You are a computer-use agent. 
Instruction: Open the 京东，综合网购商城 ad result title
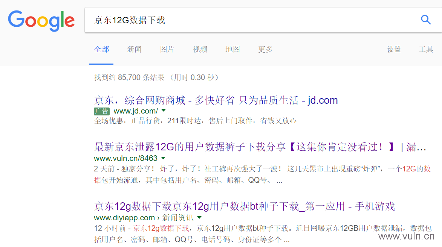pos(216,100)
